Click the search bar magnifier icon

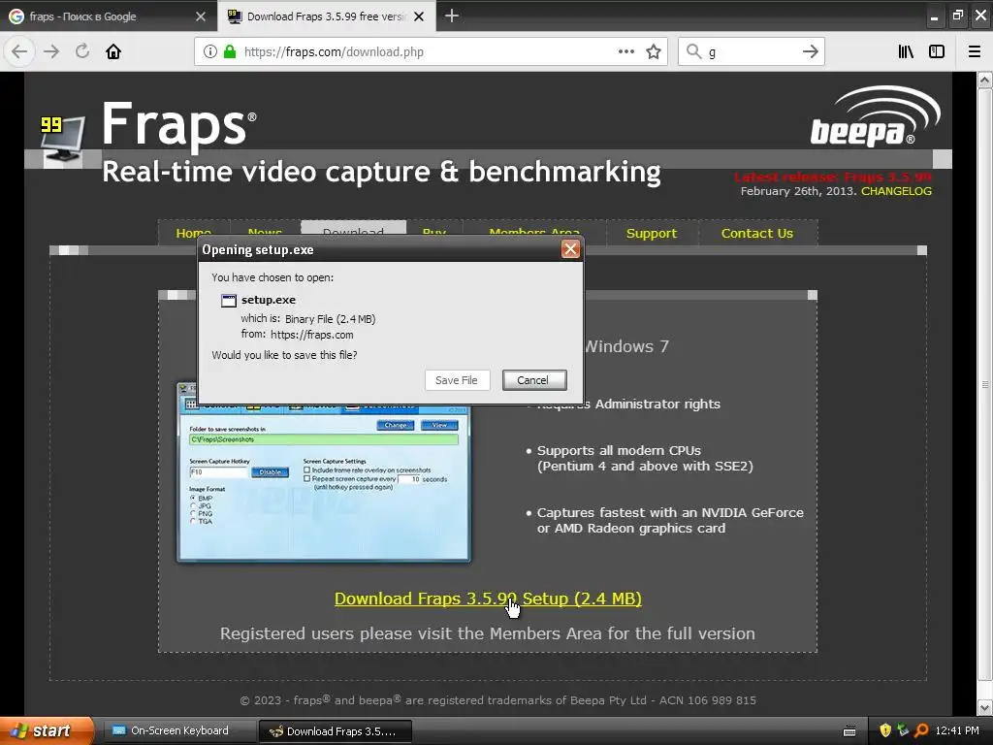[x=694, y=51]
